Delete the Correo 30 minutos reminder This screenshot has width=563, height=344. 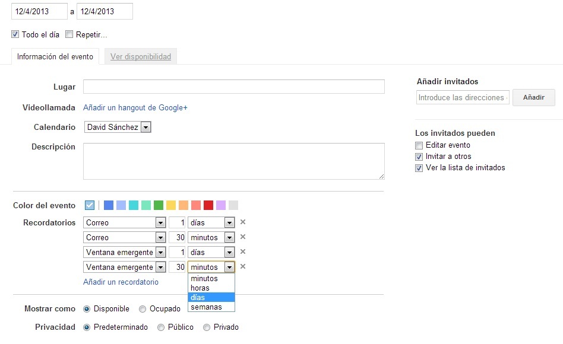pos(242,237)
